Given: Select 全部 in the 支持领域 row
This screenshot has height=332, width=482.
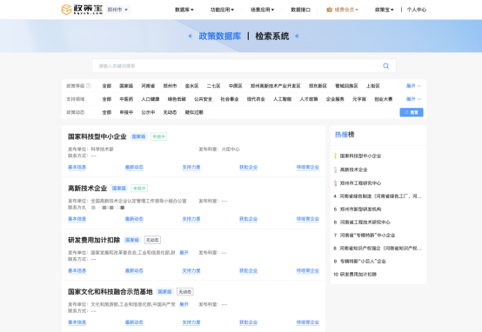Looking at the screenshot, I should (107, 99).
